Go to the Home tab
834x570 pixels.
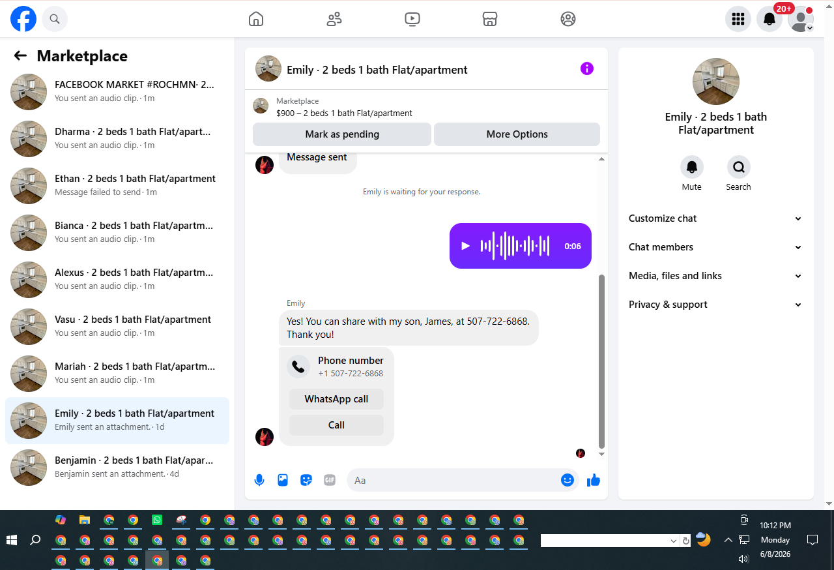(x=256, y=19)
